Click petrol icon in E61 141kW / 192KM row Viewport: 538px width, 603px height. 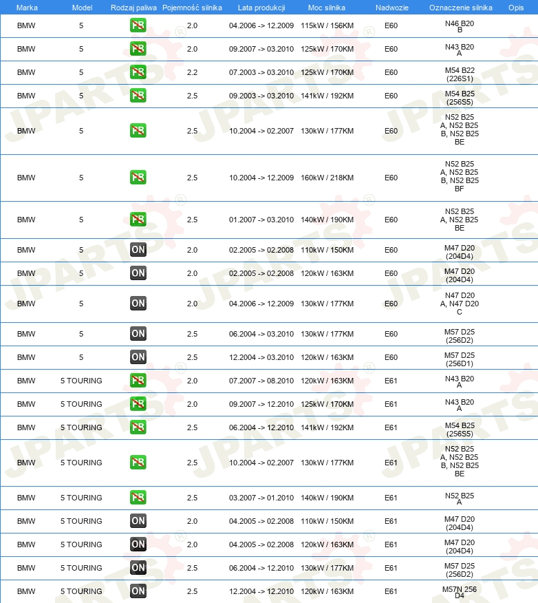138,427
